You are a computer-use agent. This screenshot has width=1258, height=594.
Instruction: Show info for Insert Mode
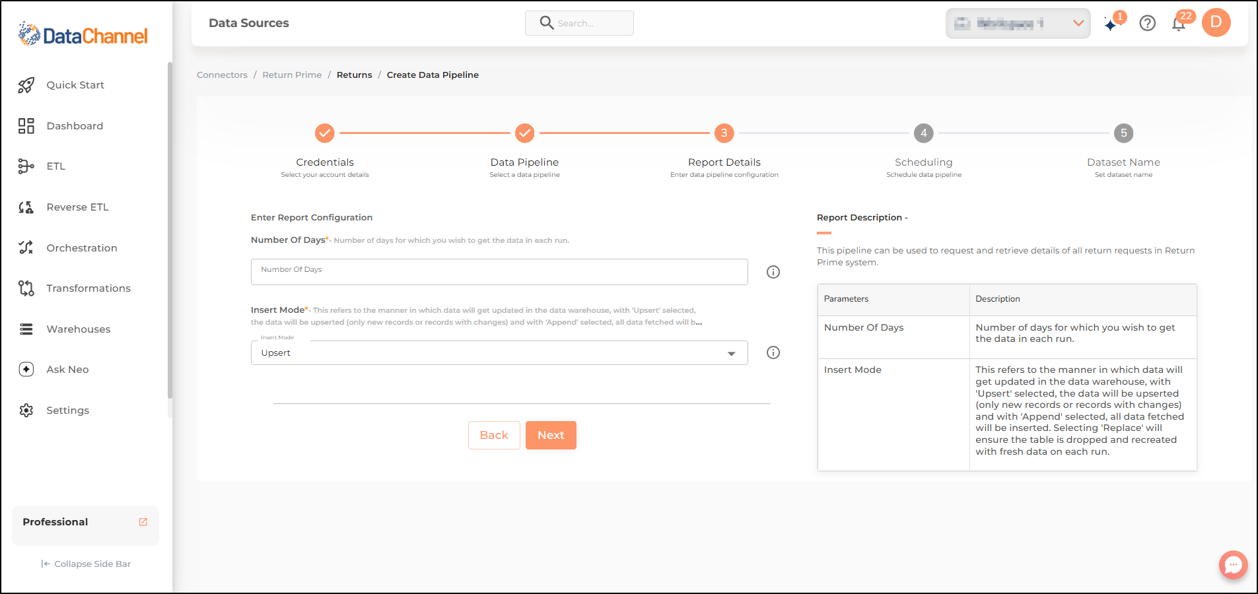(773, 352)
